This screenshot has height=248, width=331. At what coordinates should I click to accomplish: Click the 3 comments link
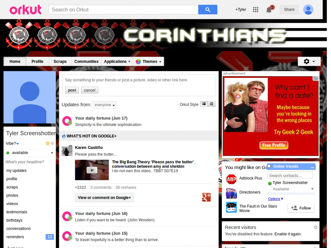pyautogui.click(x=101, y=188)
